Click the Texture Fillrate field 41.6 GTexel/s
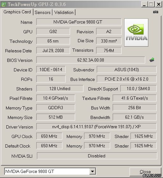Image resolution: width=163 pixels, height=178 pixels. tap(135, 98)
